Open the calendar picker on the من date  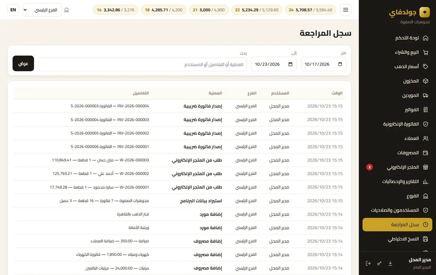[x=340, y=64]
